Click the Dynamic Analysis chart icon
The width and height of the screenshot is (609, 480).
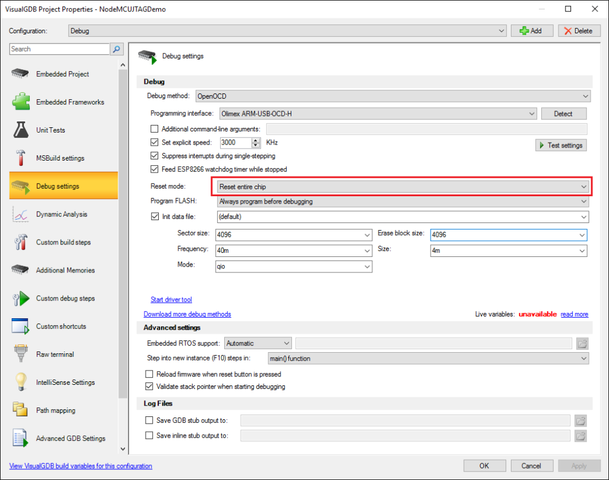pyautogui.click(x=21, y=214)
